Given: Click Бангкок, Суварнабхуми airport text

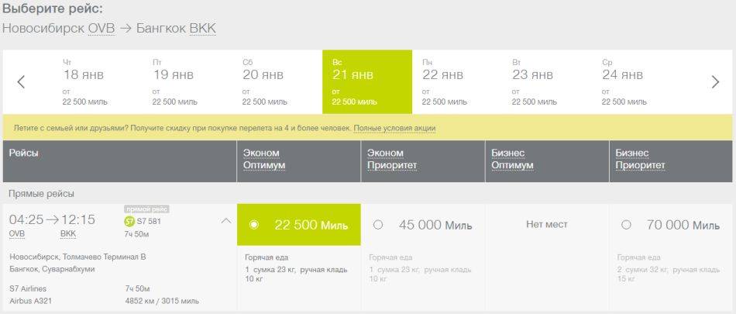Looking at the screenshot, I should point(52,269).
